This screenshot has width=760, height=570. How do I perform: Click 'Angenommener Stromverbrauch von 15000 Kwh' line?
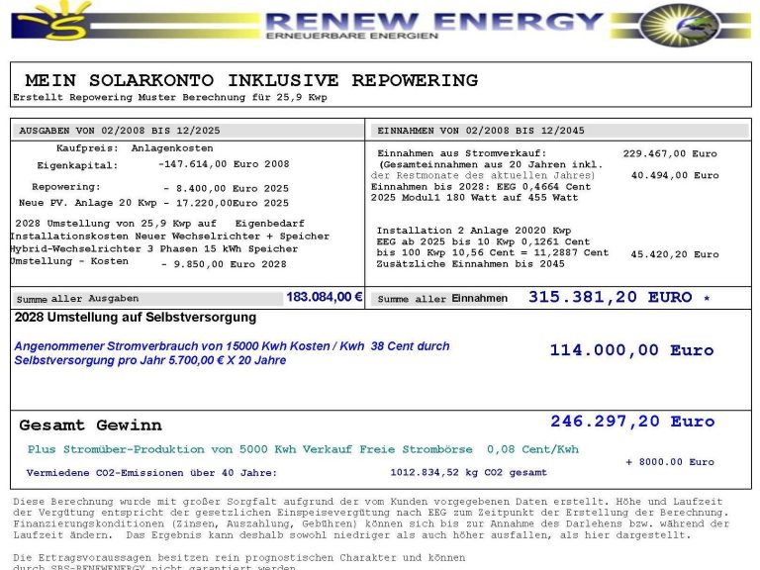pos(233,346)
